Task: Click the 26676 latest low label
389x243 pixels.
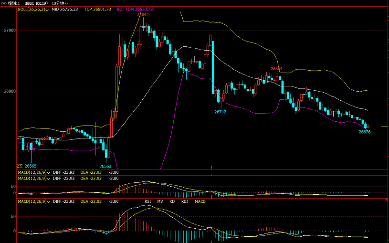Action: pyautogui.click(x=365, y=132)
